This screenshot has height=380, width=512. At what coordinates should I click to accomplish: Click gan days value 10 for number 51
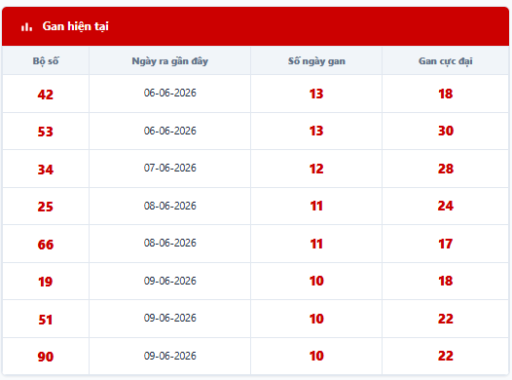tap(316, 319)
